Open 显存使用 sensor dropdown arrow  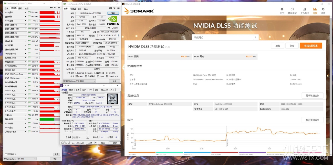(x=26, y=41)
